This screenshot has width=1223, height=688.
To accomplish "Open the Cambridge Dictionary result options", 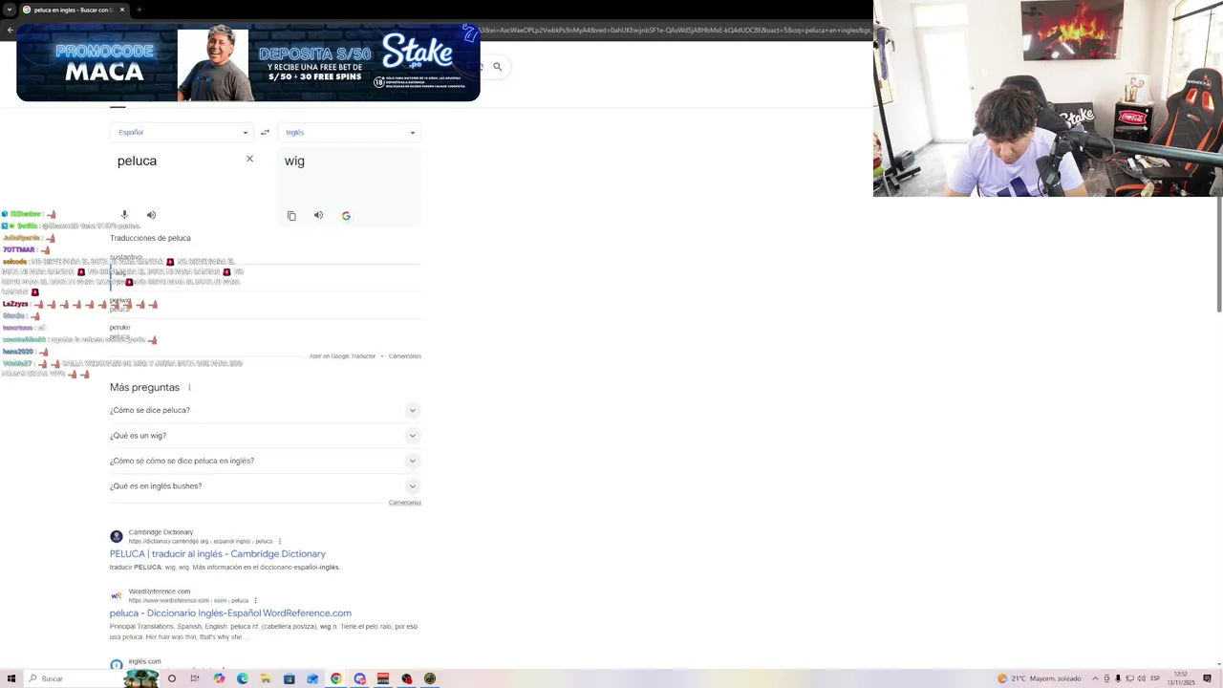I will pos(280,542).
